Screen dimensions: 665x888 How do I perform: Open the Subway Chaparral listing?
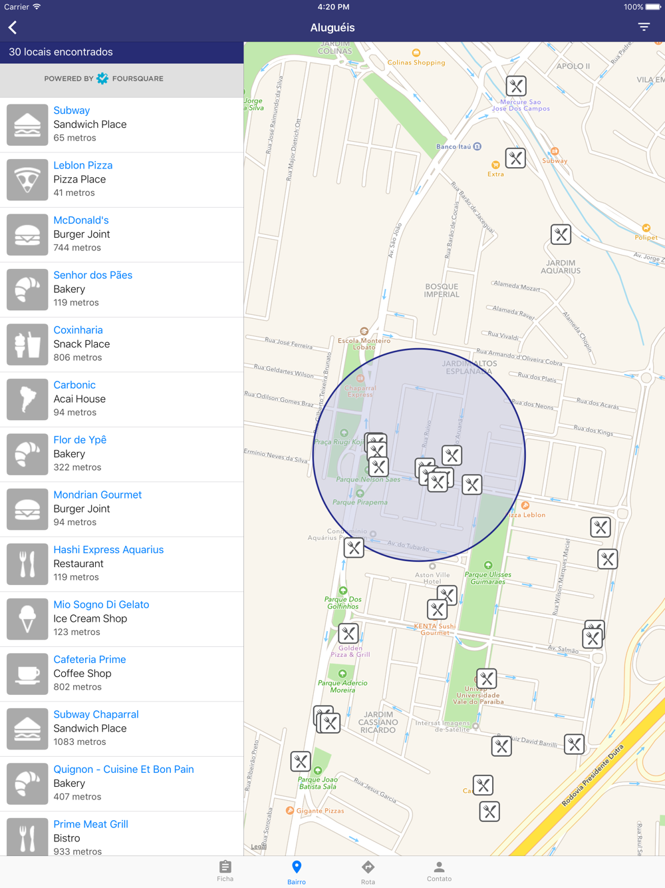tap(122, 729)
